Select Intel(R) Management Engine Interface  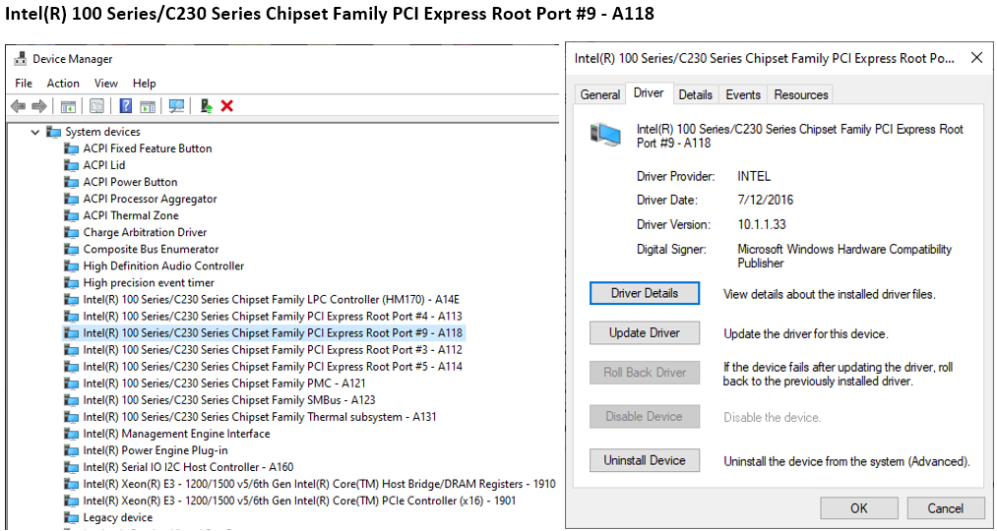coord(177,434)
